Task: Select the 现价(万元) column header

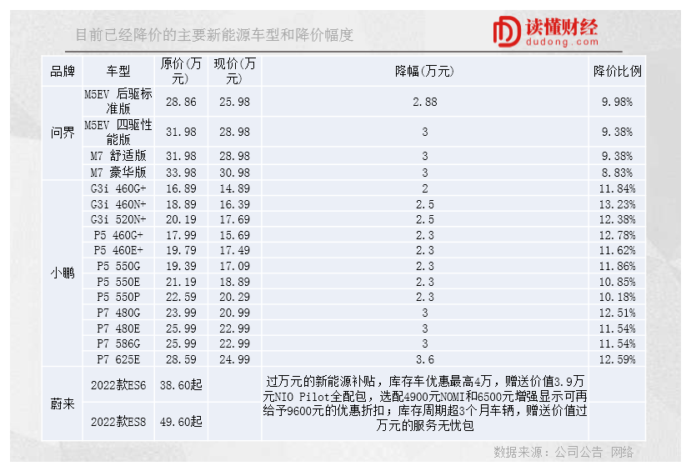Action: 234,71
